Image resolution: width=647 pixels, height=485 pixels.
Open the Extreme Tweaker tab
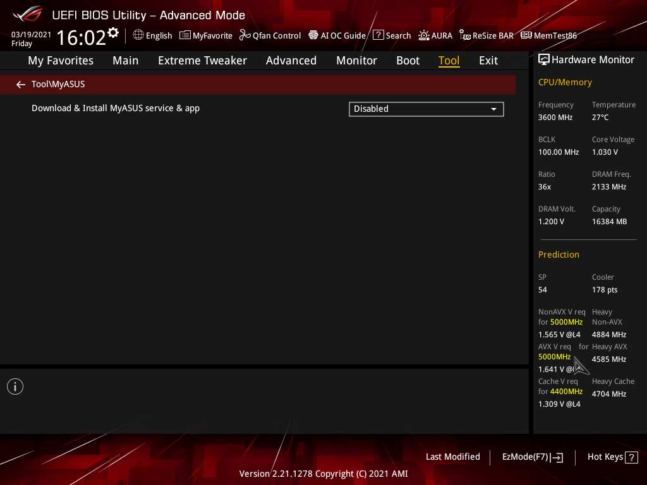click(x=202, y=61)
